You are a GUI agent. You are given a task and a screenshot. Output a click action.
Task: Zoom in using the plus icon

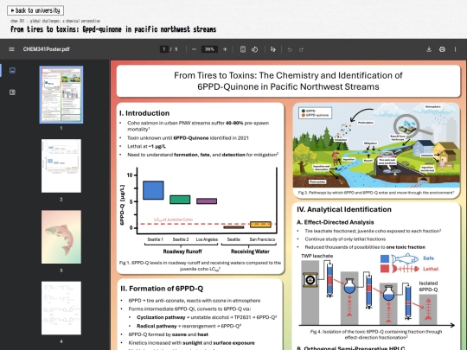pyautogui.click(x=225, y=49)
